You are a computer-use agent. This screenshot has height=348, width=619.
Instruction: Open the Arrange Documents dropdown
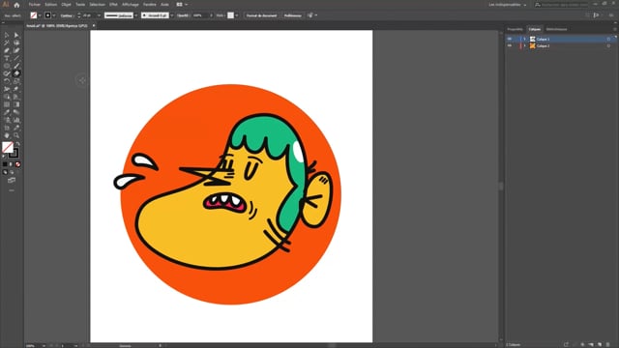[182, 5]
